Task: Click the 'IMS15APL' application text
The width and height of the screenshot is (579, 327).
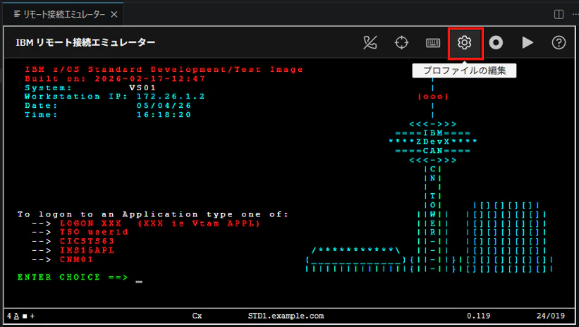Action: pyautogui.click(x=87, y=250)
